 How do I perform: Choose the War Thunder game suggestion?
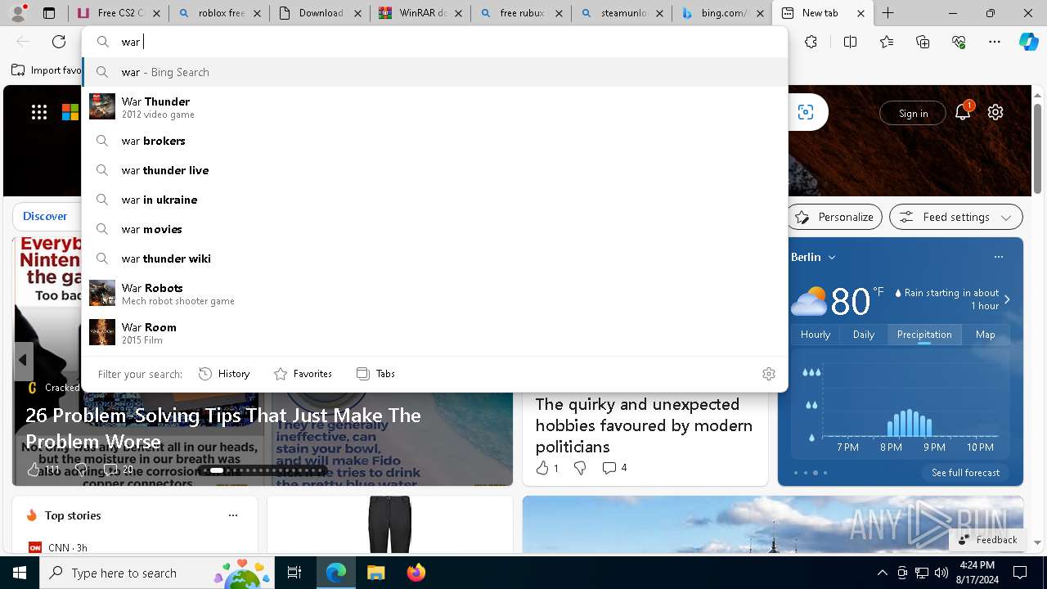434,106
